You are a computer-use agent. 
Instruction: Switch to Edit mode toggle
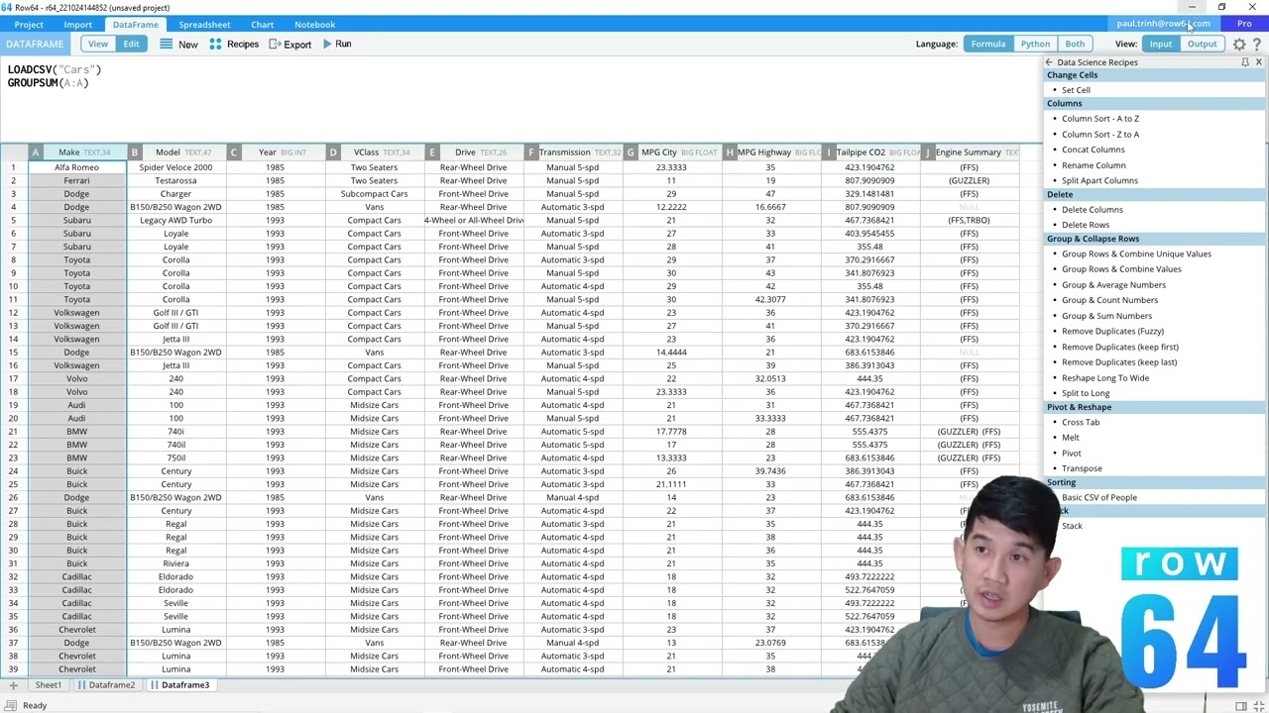point(131,44)
